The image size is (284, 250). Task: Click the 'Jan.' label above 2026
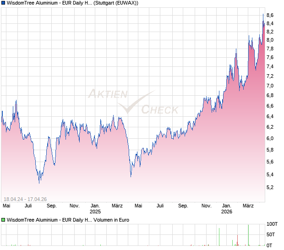point(227,206)
